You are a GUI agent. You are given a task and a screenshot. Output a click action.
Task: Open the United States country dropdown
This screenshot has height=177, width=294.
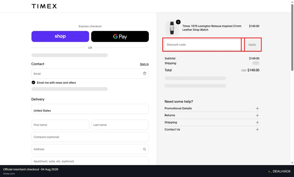(90, 109)
